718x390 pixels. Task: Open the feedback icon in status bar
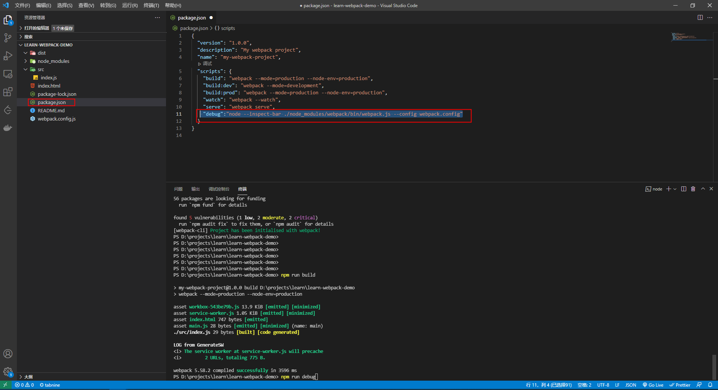pos(699,385)
